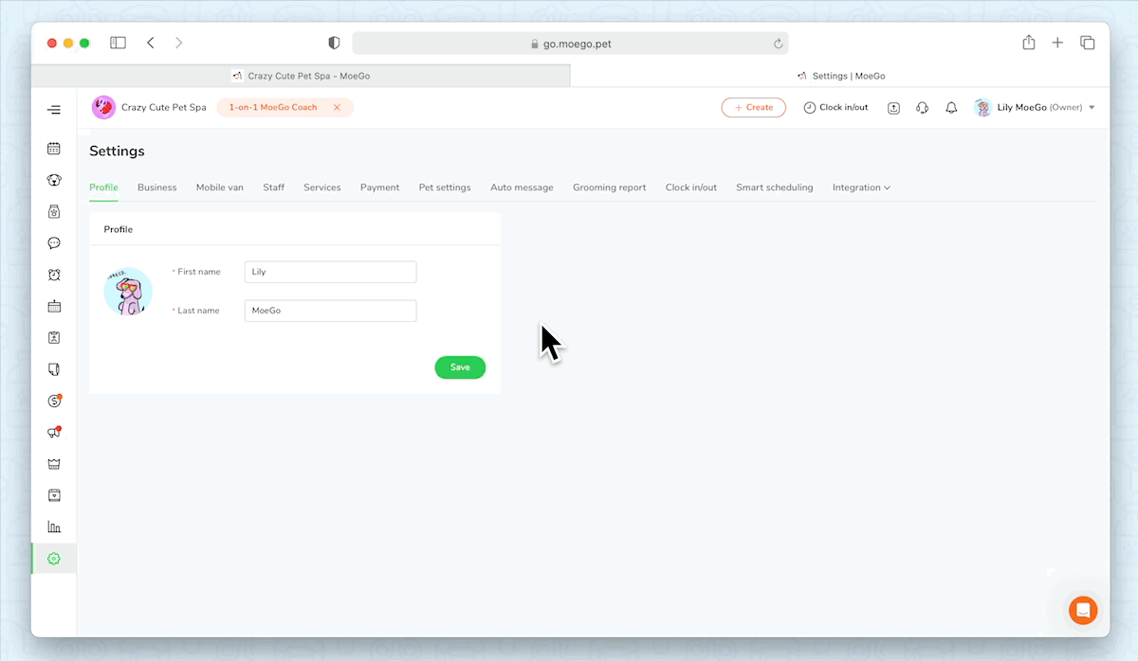The height and width of the screenshot is (661, 1138).
Task: Open the bar chart reports icon
Action: pos(54,527)
